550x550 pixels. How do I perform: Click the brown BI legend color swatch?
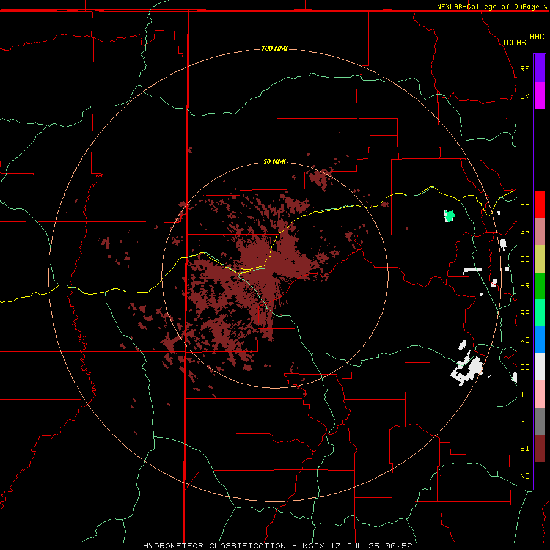click(x=540, y=449)
